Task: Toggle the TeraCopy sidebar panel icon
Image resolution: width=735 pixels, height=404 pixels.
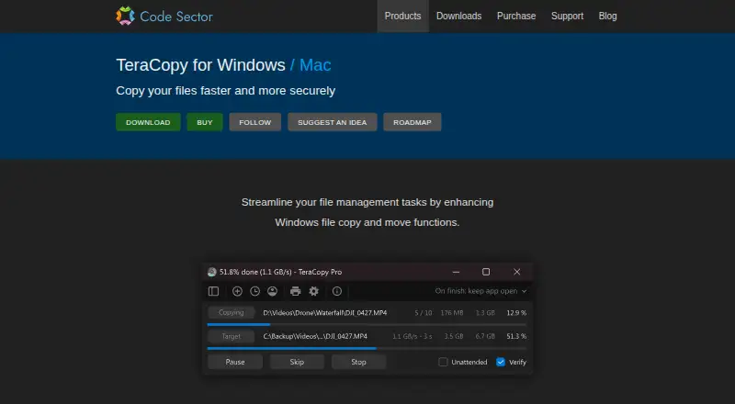Action: pos(213,291)
